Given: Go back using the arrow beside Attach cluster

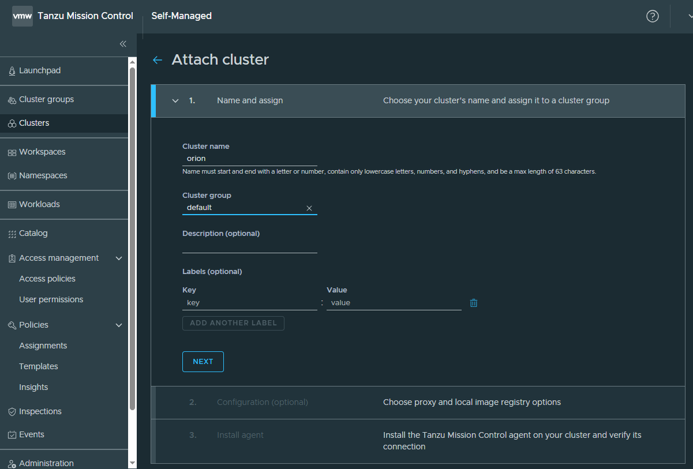Looking at the screenshot, I should [157, 60].
